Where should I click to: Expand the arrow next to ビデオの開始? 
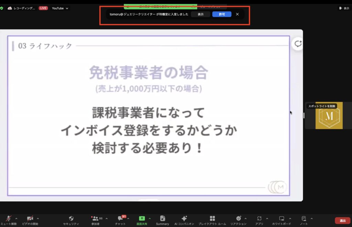tap(38, 218)
